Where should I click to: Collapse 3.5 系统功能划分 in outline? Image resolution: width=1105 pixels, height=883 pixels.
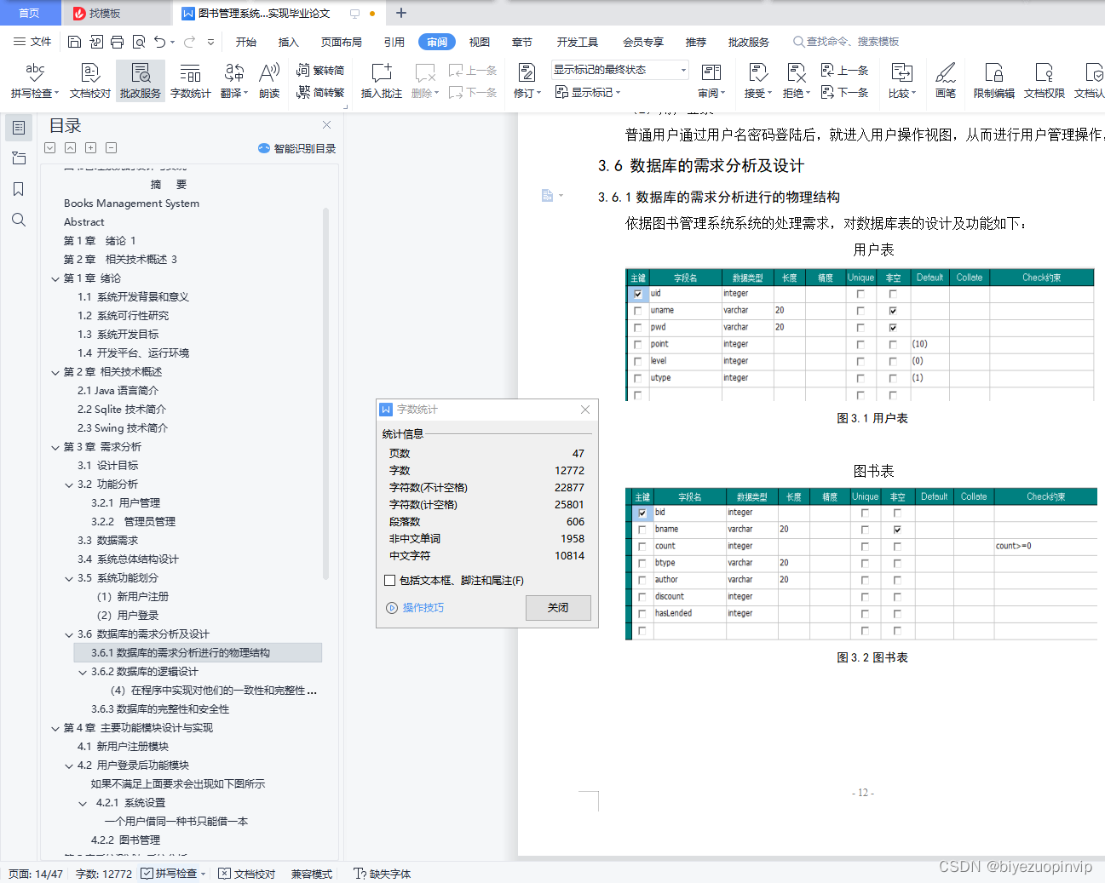tap(69, 578)
